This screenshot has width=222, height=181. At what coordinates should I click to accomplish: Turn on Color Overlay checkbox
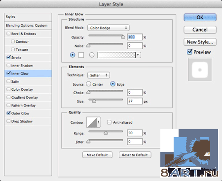[x=8, y=89]
